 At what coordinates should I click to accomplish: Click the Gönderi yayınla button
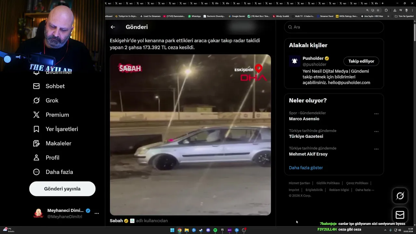tap(62, 189)
